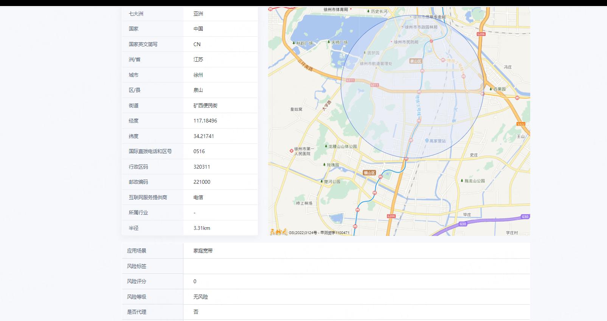607x321 pixels.
Task: Click the 徐州市体育局 map label
Action: [336, 9]
